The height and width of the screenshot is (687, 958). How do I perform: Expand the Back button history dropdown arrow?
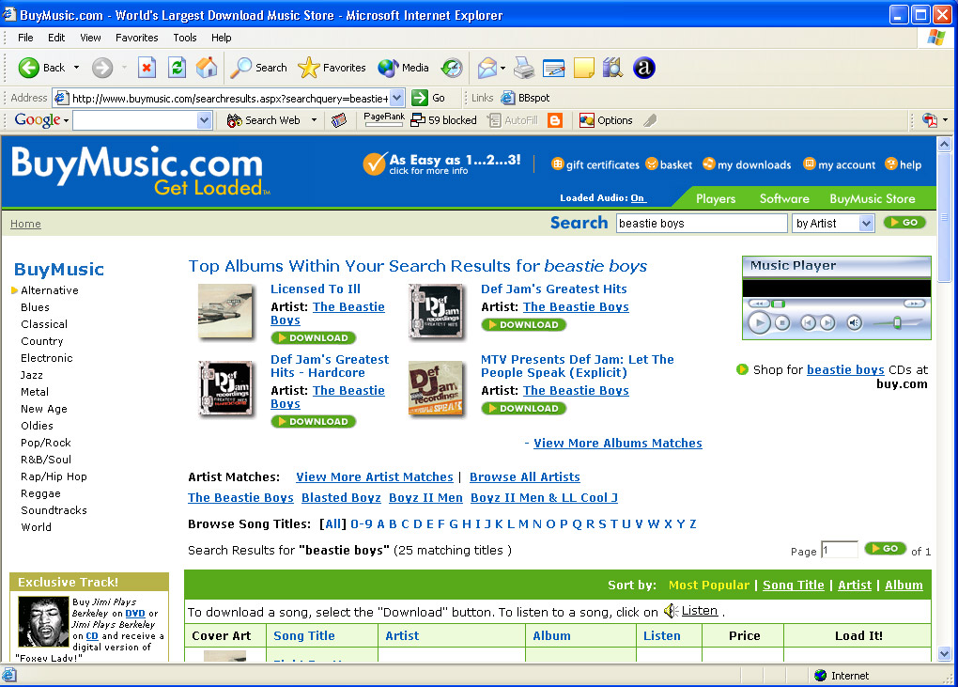pyautogui.click(x=76, y=68)
